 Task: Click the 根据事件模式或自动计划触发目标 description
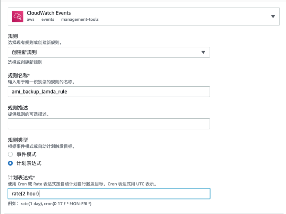(41, 146)
